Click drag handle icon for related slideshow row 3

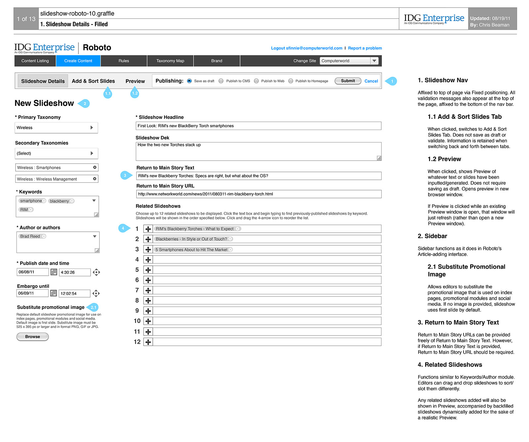(x=148, y=249)
